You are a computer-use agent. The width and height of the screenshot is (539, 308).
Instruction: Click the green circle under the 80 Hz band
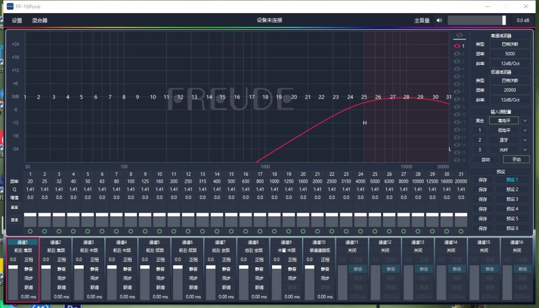point(116,231)
